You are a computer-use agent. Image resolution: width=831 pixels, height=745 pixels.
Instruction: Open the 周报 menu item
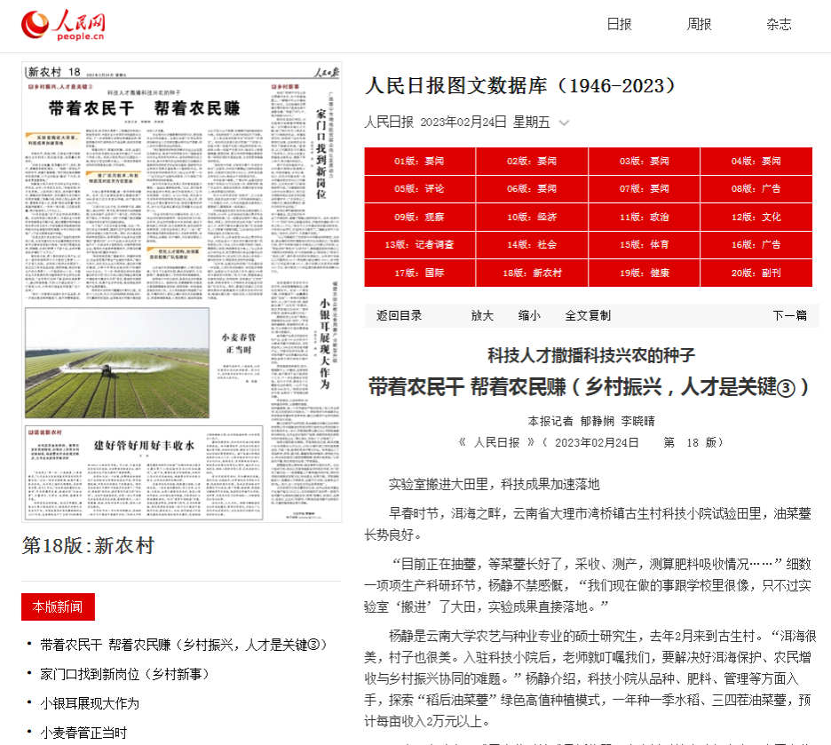[x=699, y=24]
